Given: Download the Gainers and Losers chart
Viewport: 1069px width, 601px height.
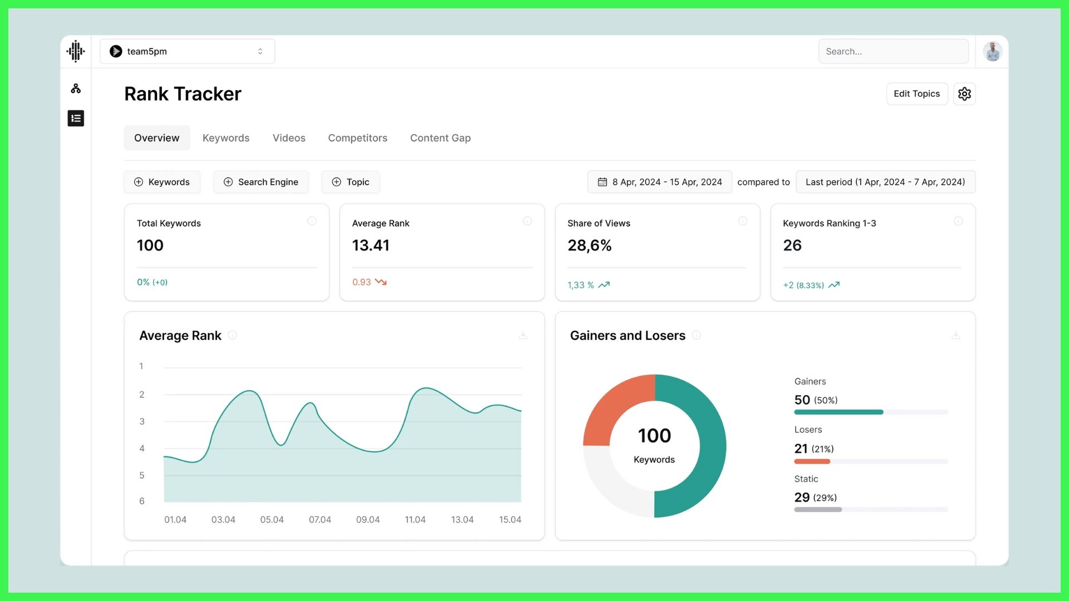Looking at the screenshot, I should (x=955, y=335).
